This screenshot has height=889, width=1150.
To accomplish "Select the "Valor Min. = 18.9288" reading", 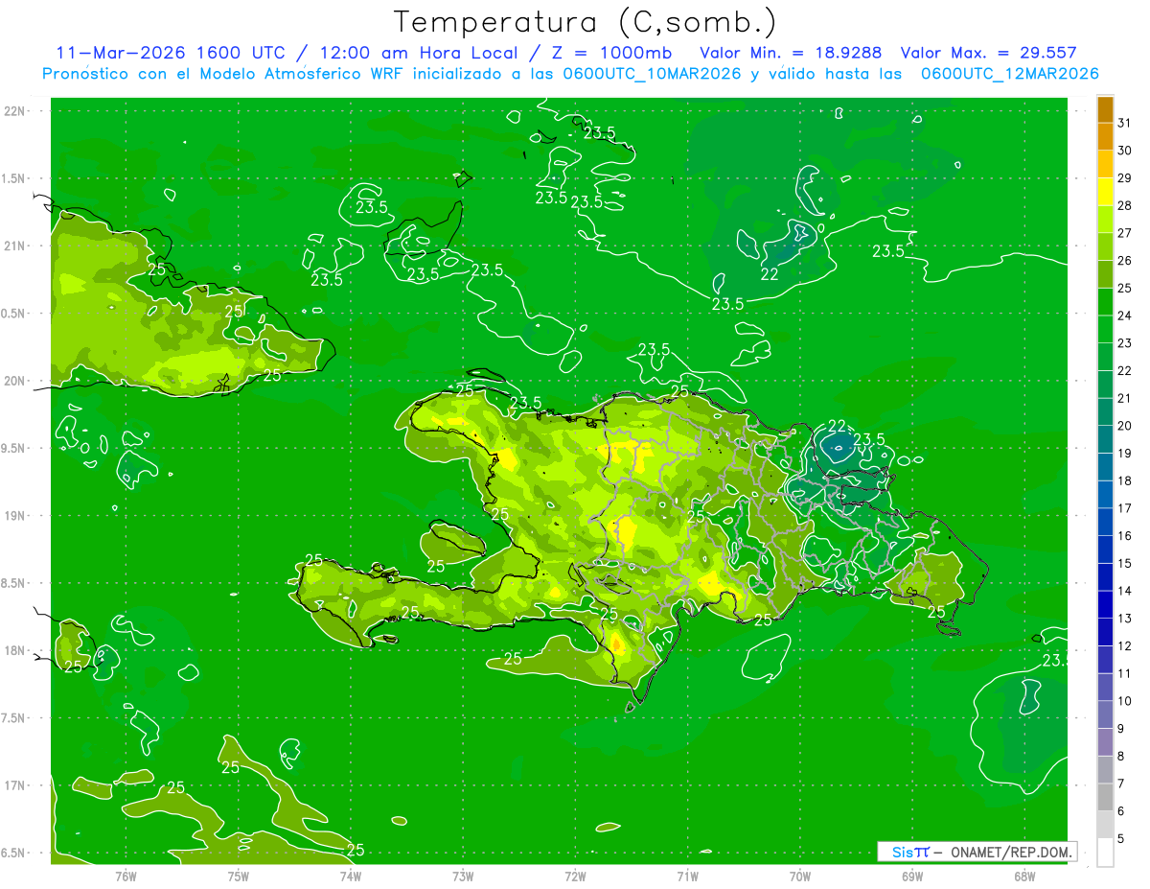I will pyautogui.click(x=791, y=53).
